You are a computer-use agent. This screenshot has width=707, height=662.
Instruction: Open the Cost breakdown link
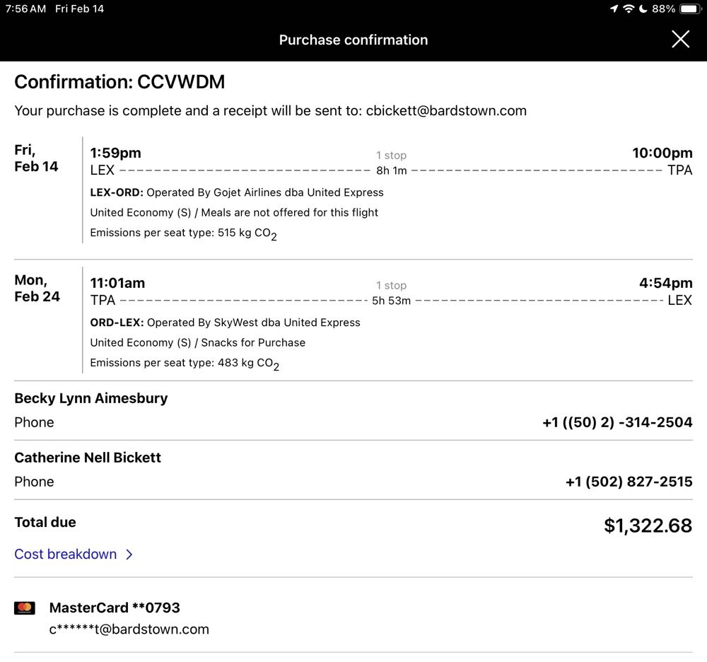(66, 554)
